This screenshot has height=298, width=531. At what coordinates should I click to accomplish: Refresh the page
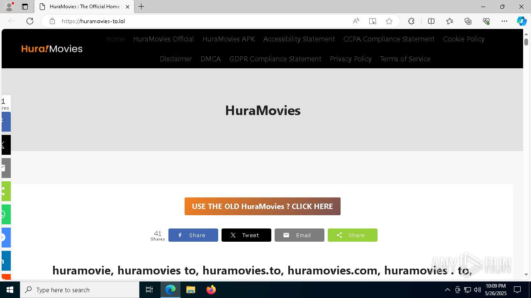[x=30, y=21]
